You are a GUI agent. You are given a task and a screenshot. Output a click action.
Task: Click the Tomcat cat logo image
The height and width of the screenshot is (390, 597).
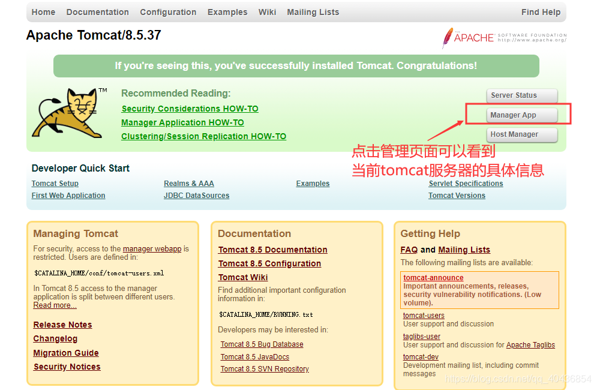(70, 113)
